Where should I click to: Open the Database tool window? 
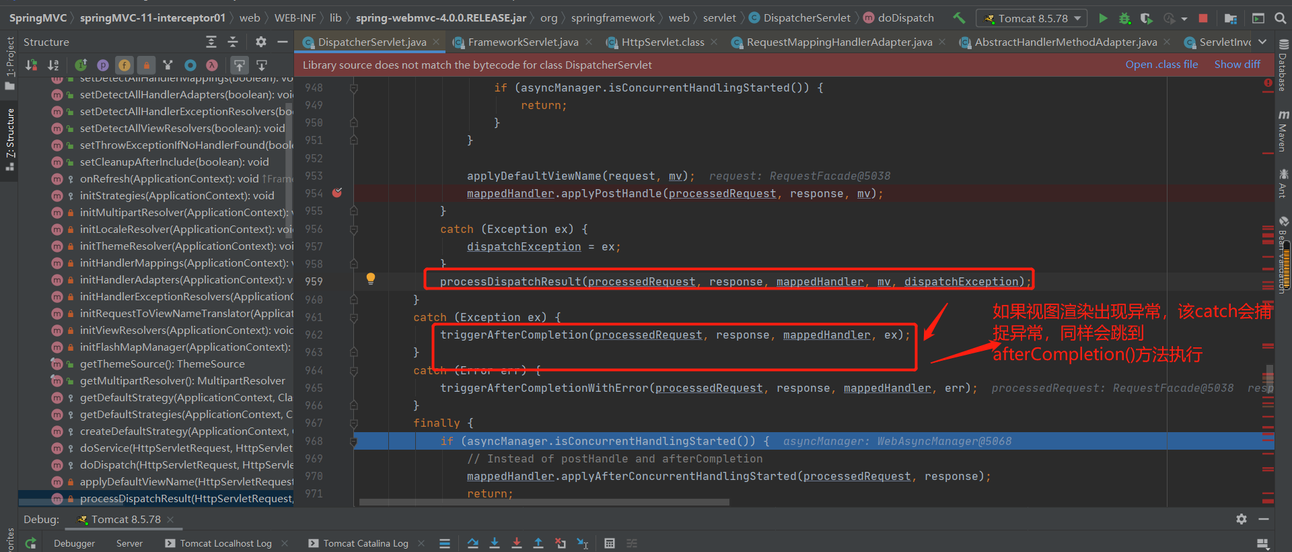1283,65
